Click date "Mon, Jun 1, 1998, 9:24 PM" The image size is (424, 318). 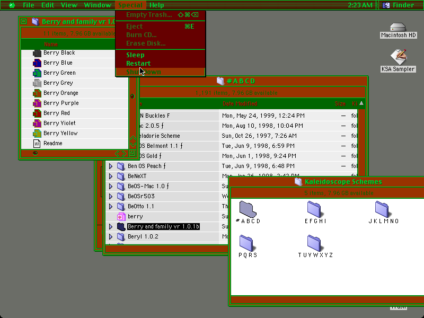pos(259,156)
